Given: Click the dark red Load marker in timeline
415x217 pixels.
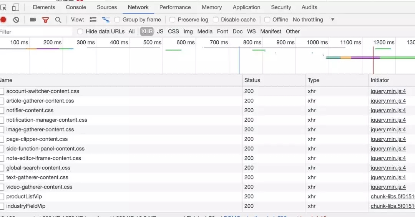Looking at the screenshot, I should pos(373,60).
